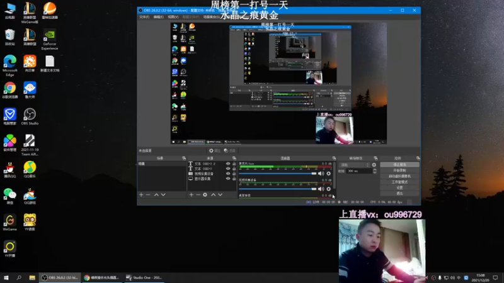Open the yellow-ring YY开播 desktop shortcut
504x283 pixels.
[x=9, y=249]
